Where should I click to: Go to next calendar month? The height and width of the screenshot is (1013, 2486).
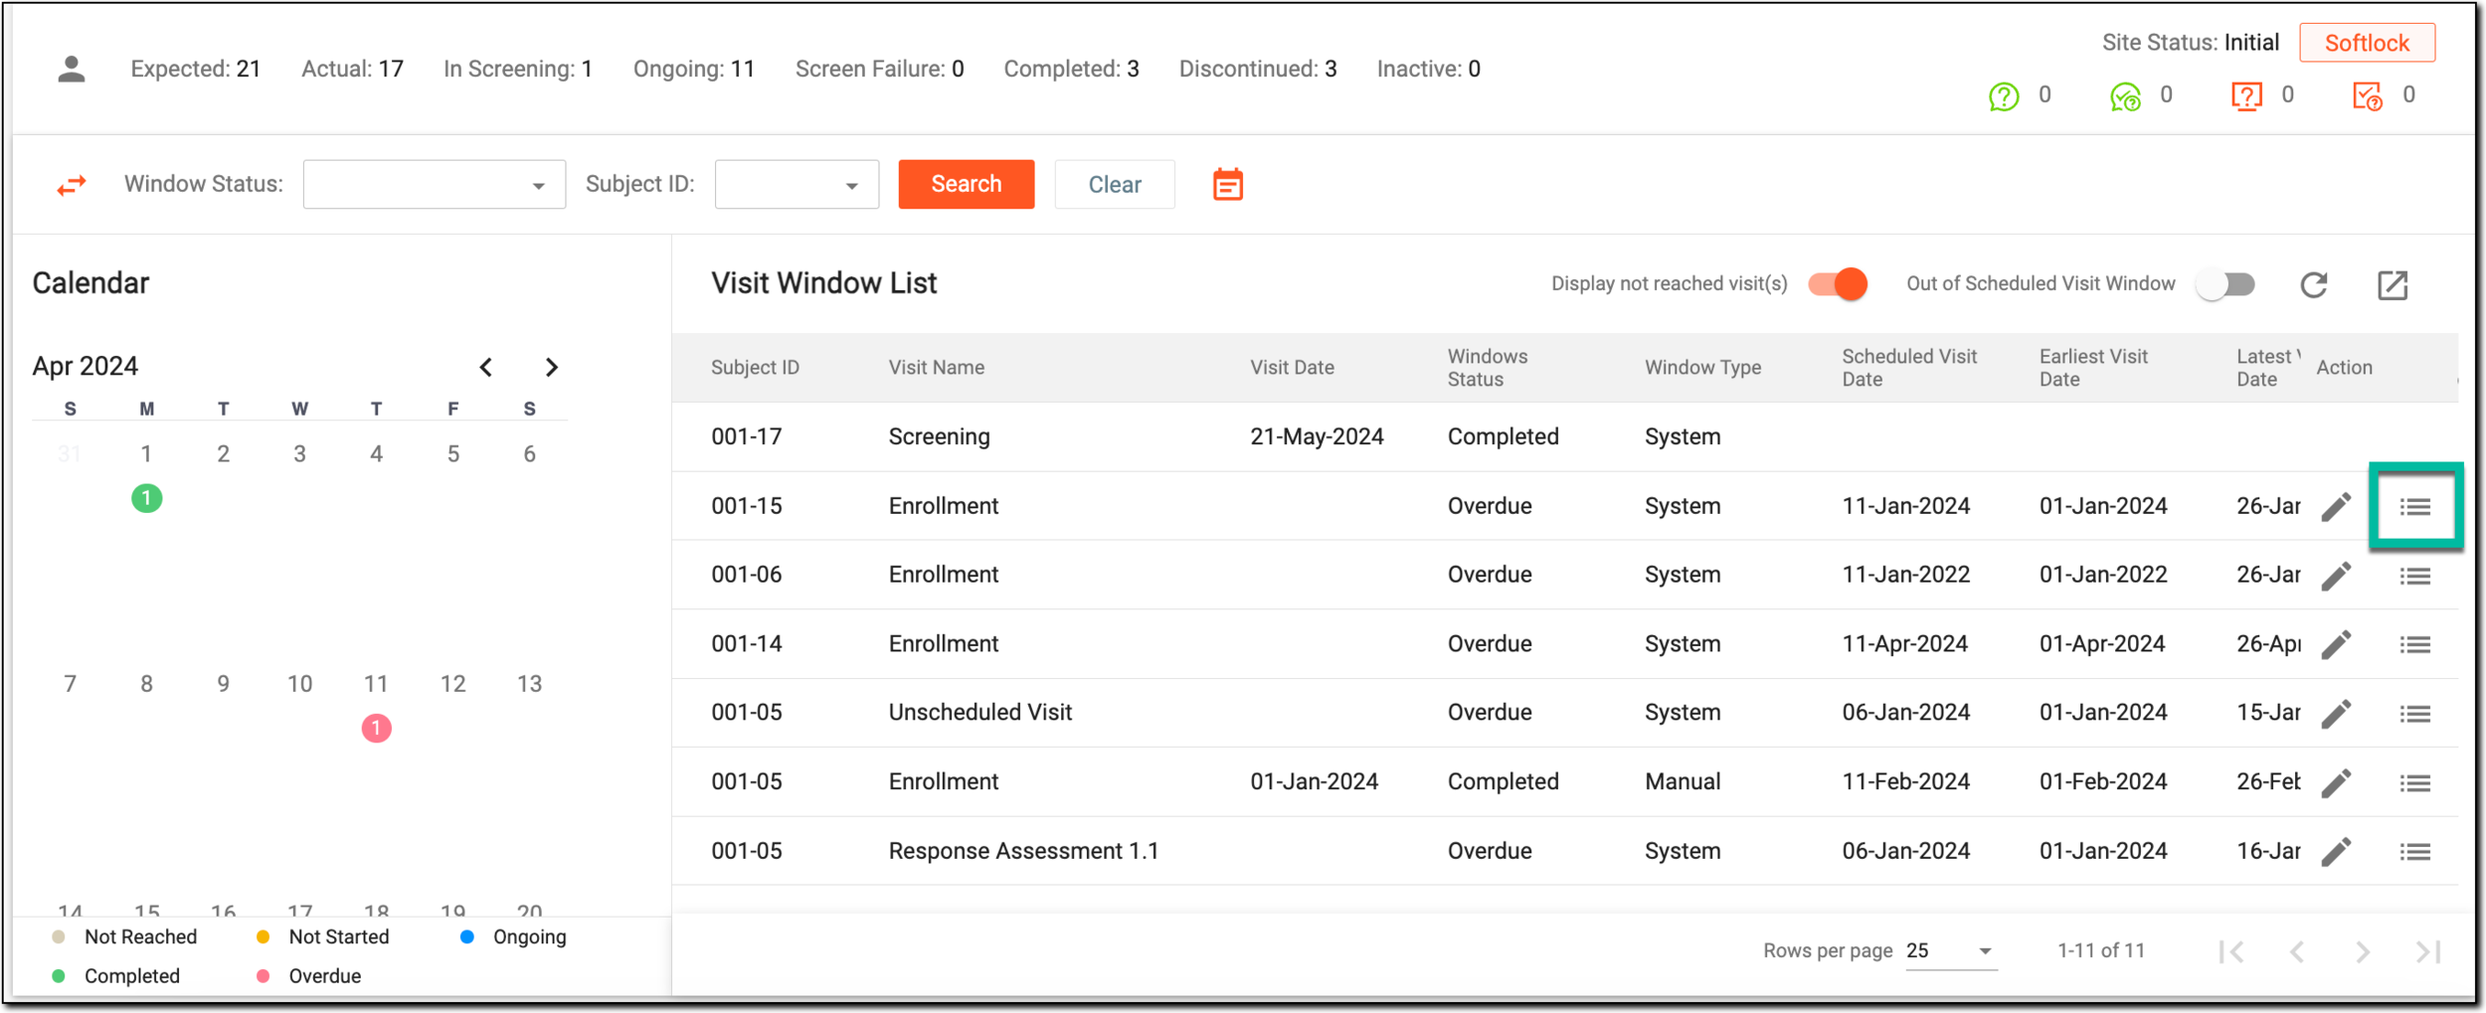point(552,367)
